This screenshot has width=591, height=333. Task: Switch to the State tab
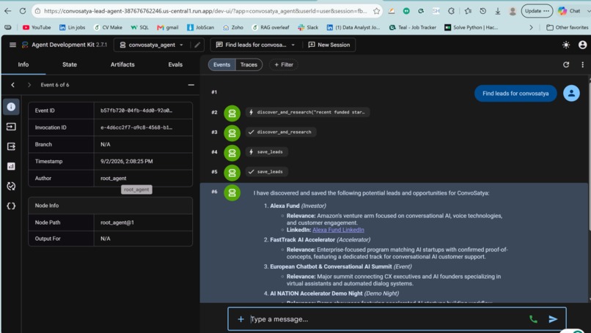(70, 64)
